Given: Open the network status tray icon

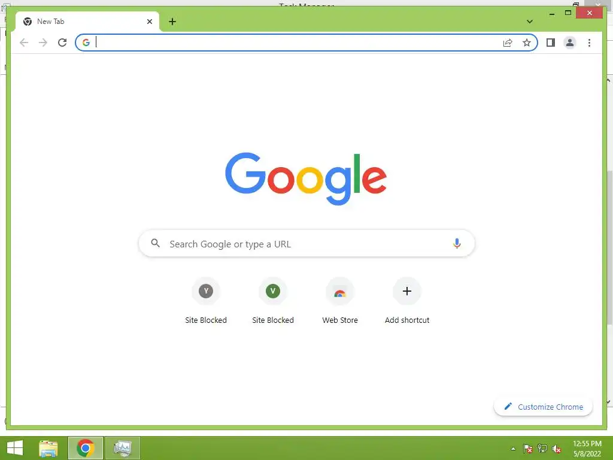Looking at the screenshot, I should point(542,449).
